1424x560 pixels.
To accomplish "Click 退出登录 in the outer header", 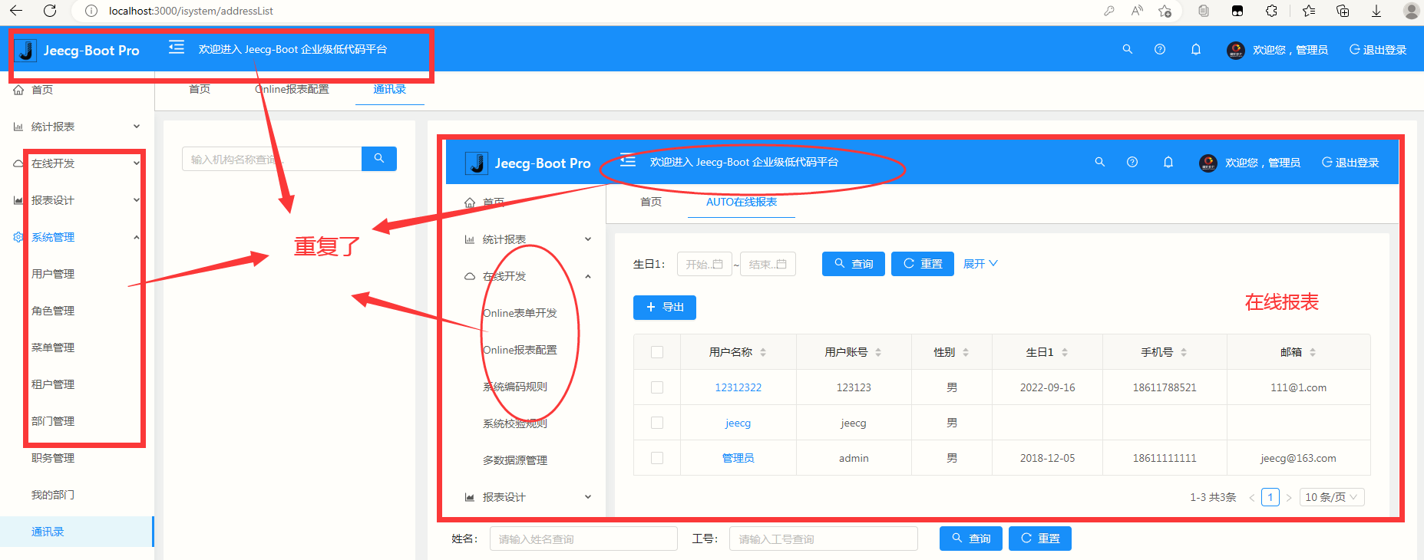I will (x=1378, y=50).
